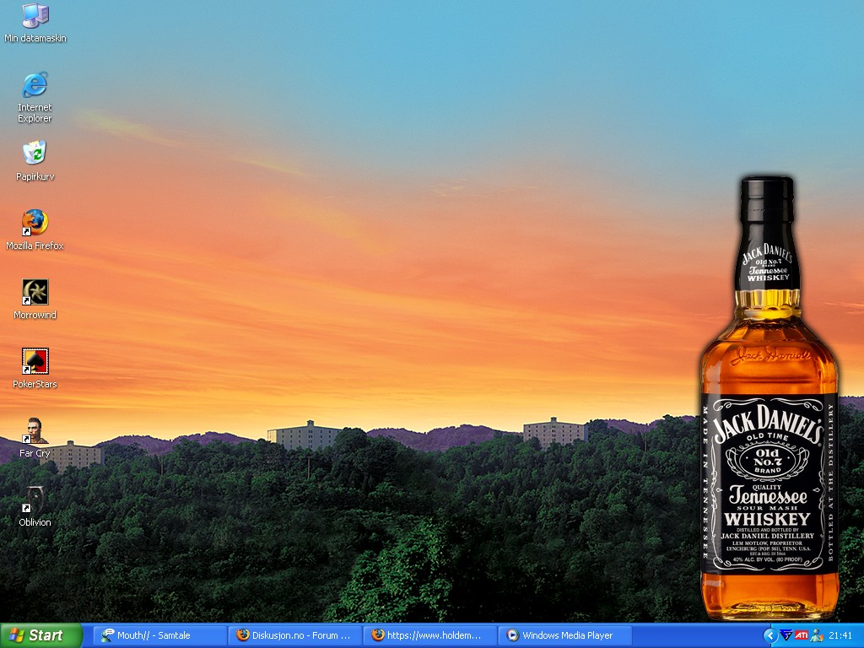This screenshot has width=864, height=648.
Task: Switch to Mouth// - Samtale taskbar window
Action: pyautogui.click(x=158, y=635)
